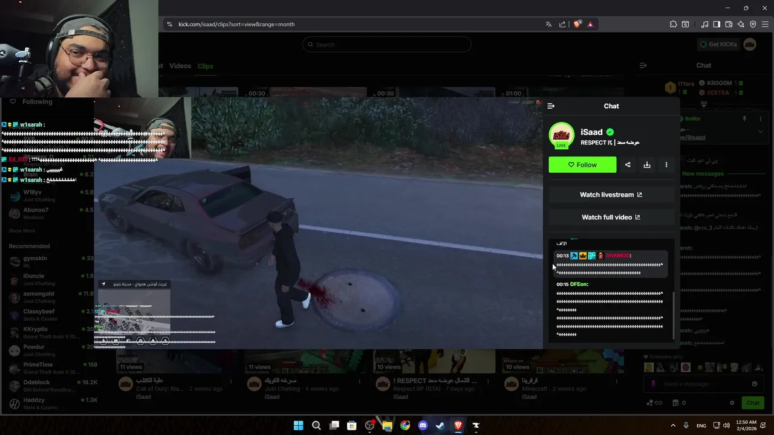The height and width of the screenshot is (435, 774).
Task: Open Steam from the taskbar
Action: [x=440, y=425]
